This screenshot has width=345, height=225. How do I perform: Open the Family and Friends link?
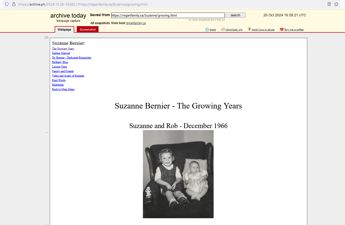63,71
